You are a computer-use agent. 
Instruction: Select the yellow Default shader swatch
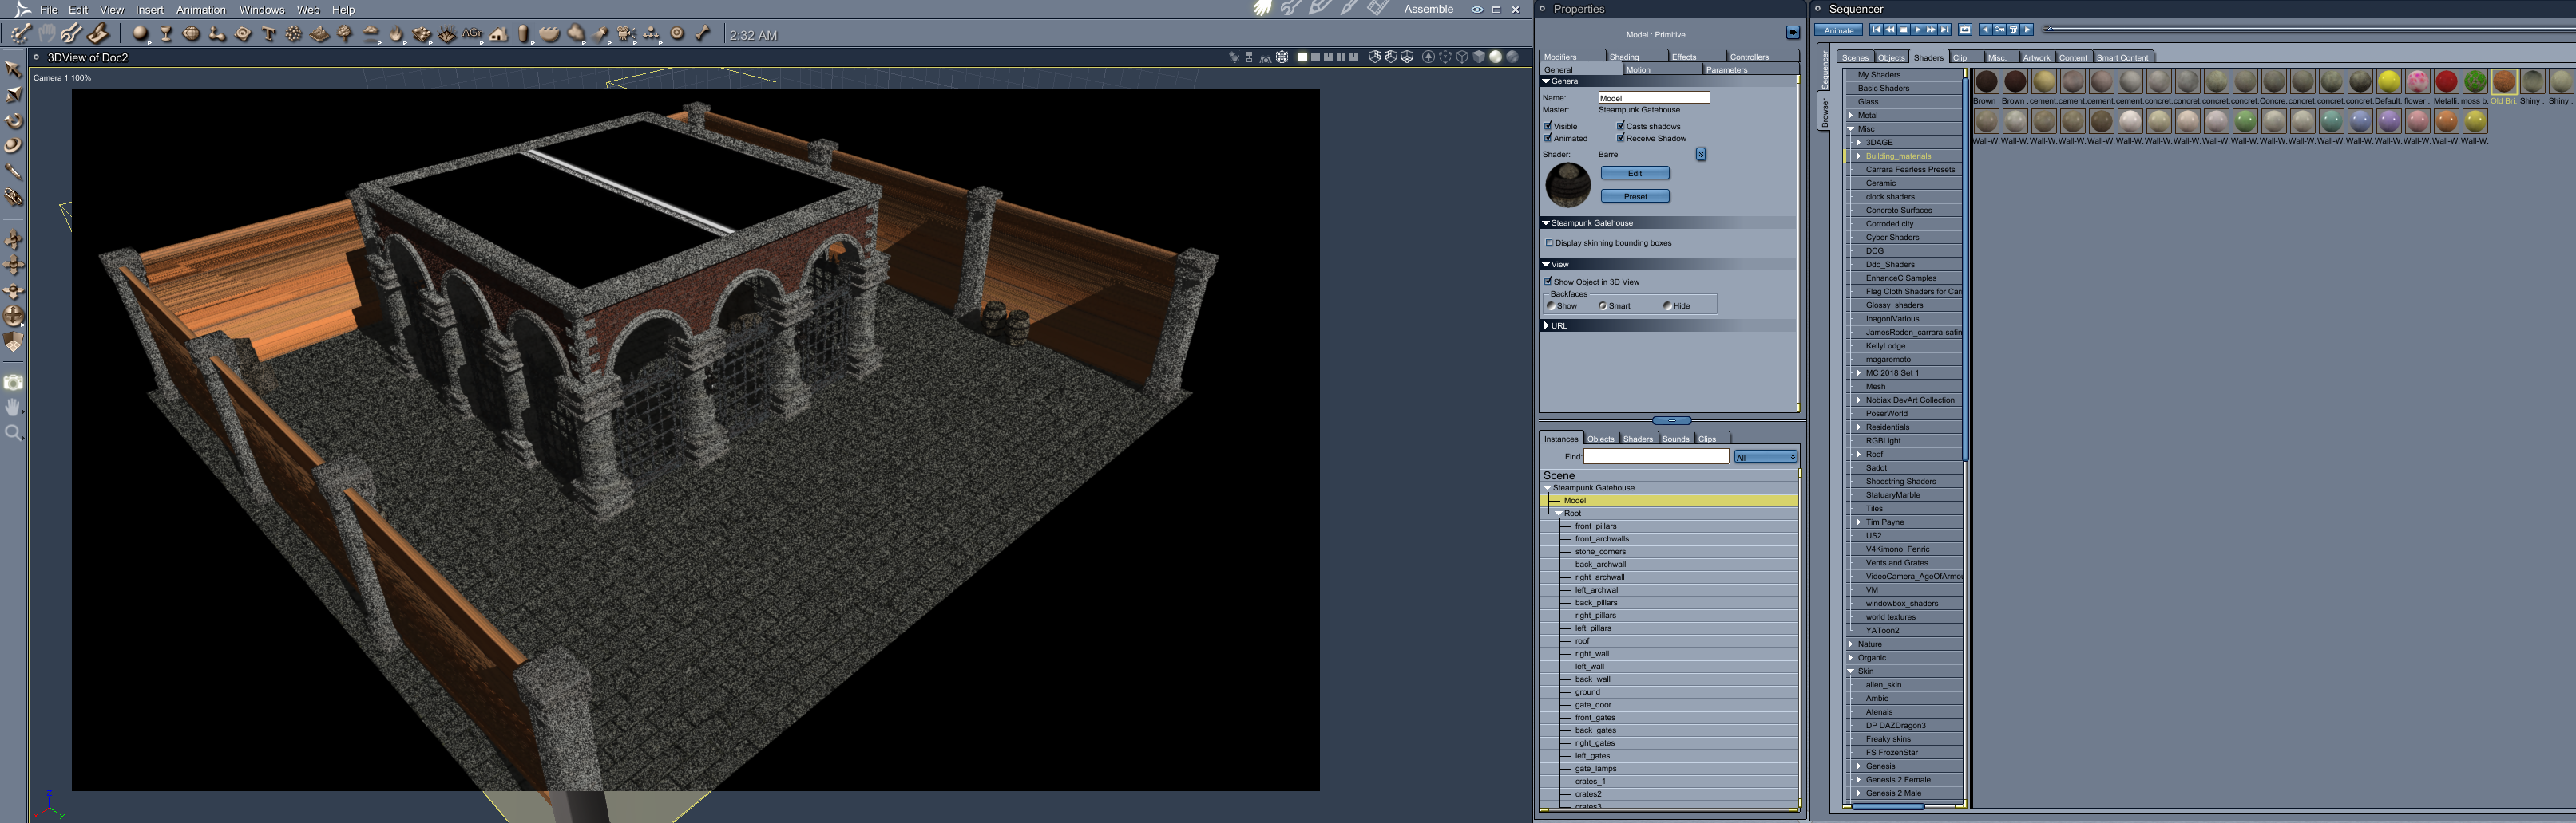[x=2388, y=82]
